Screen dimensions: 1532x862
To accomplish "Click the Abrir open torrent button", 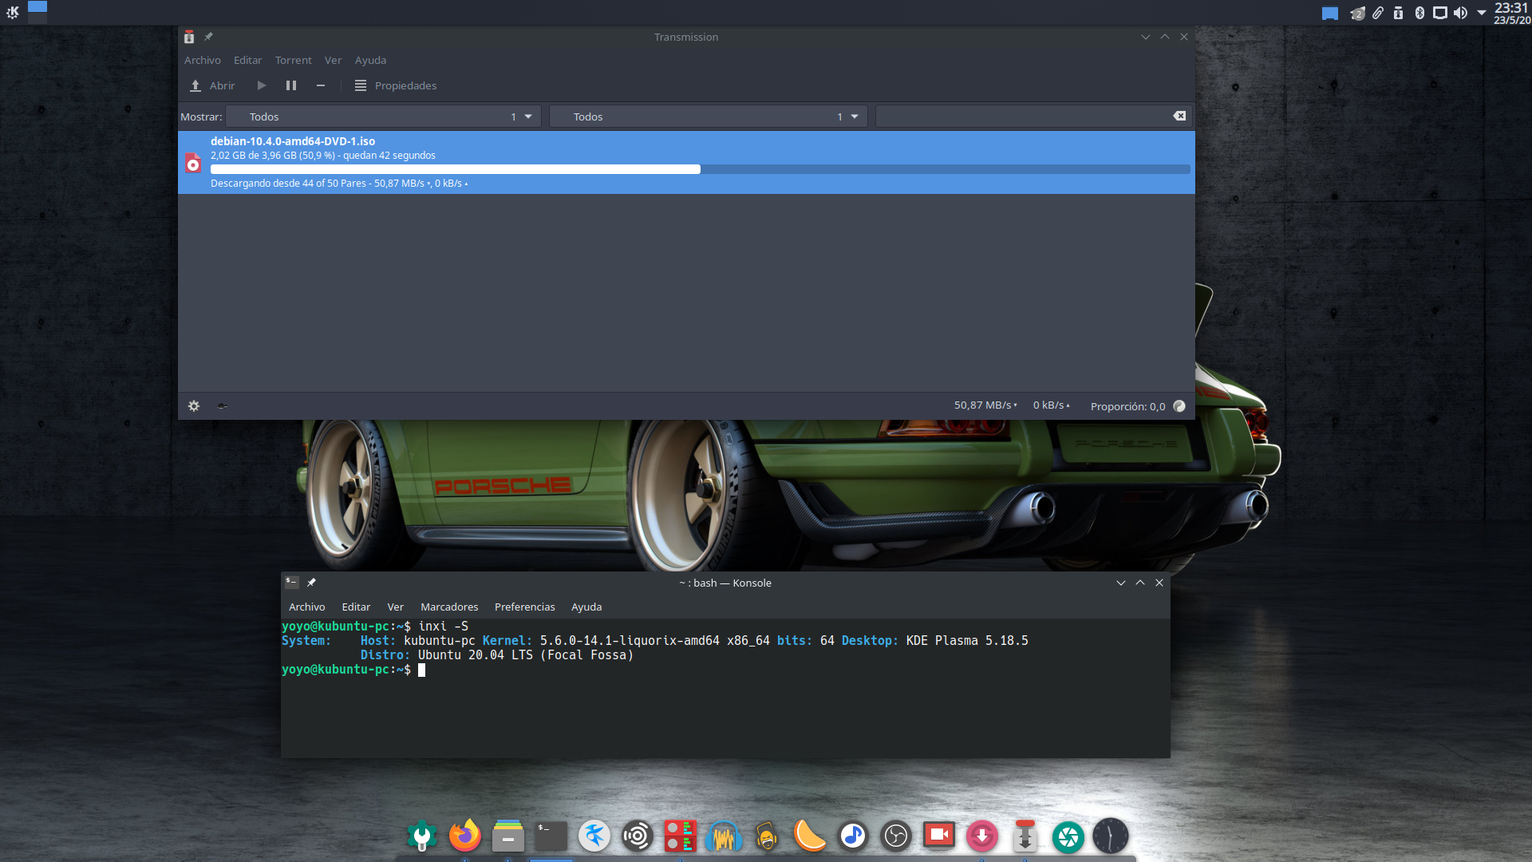I will (x=212, y=85).
